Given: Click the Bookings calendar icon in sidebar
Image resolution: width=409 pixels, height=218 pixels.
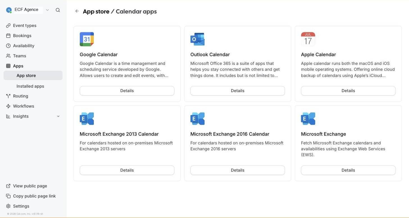Looking at the screenshot, I should click(x=8, y=36).
